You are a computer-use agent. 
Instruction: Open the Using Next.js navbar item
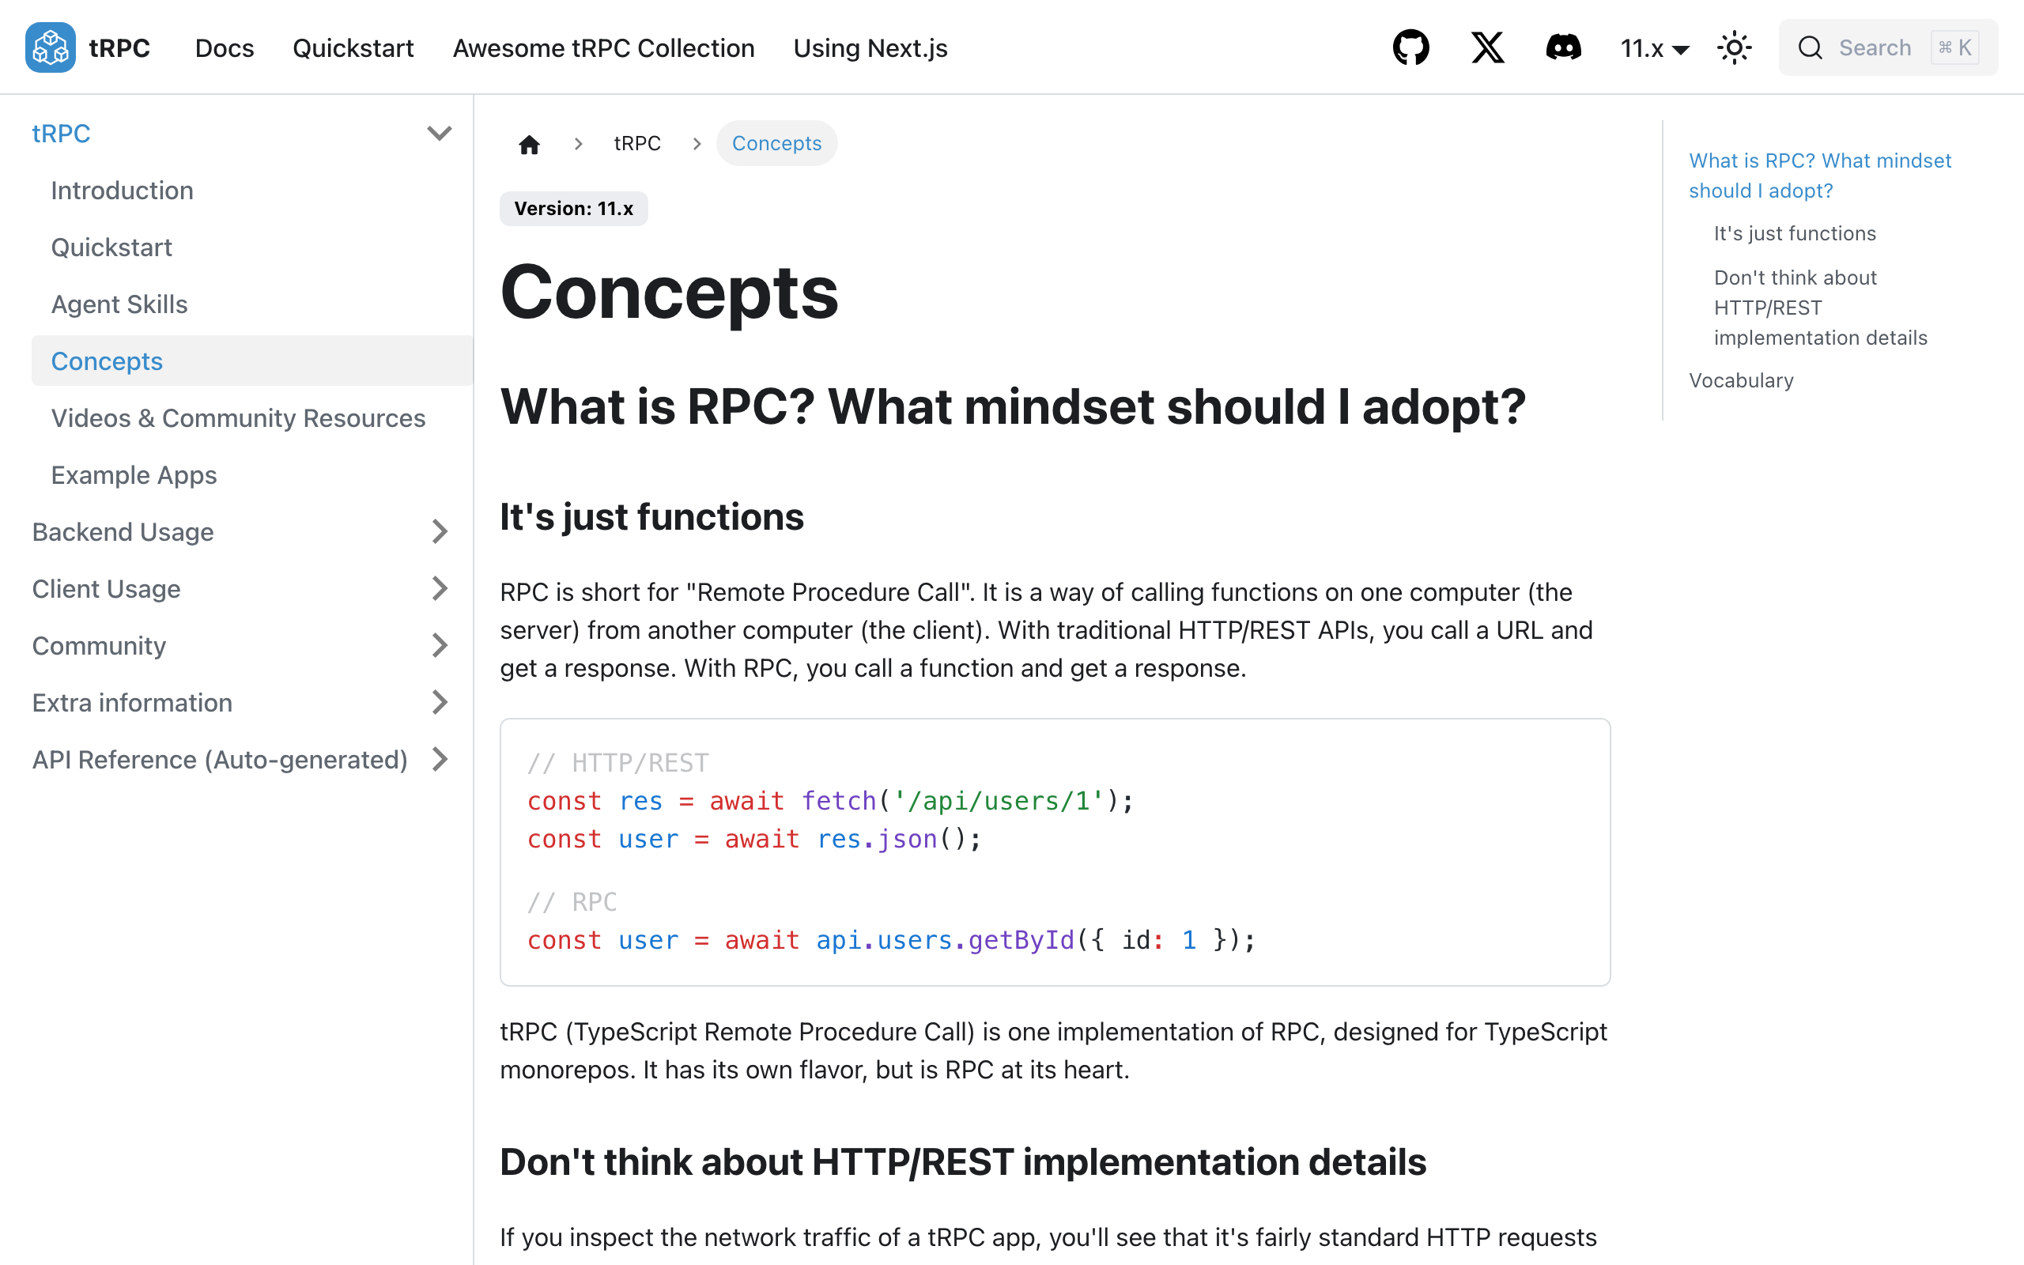click(x=870, y=47)
